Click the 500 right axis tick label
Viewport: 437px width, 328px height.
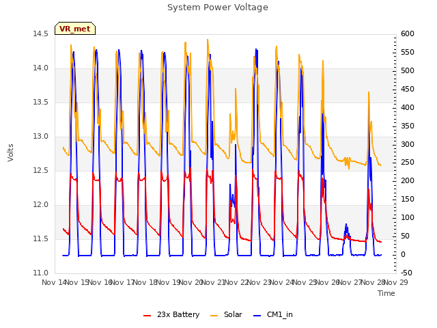pyautogui.click(x=408, y=70)
